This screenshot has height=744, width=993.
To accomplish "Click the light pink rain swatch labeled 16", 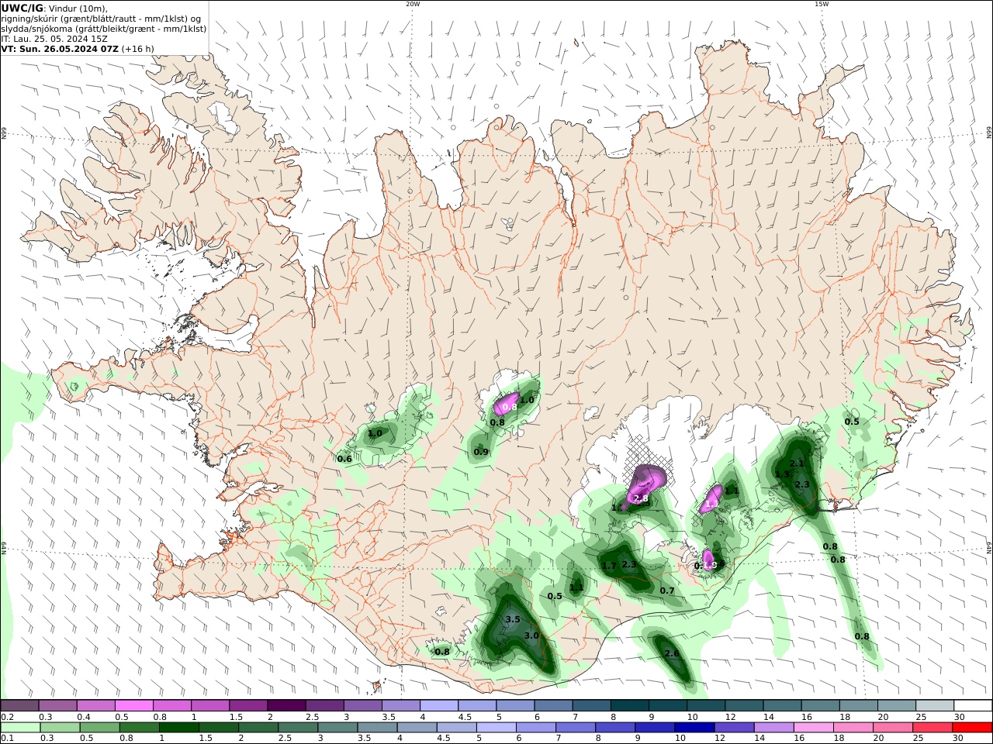I will (x=813, y=728).
